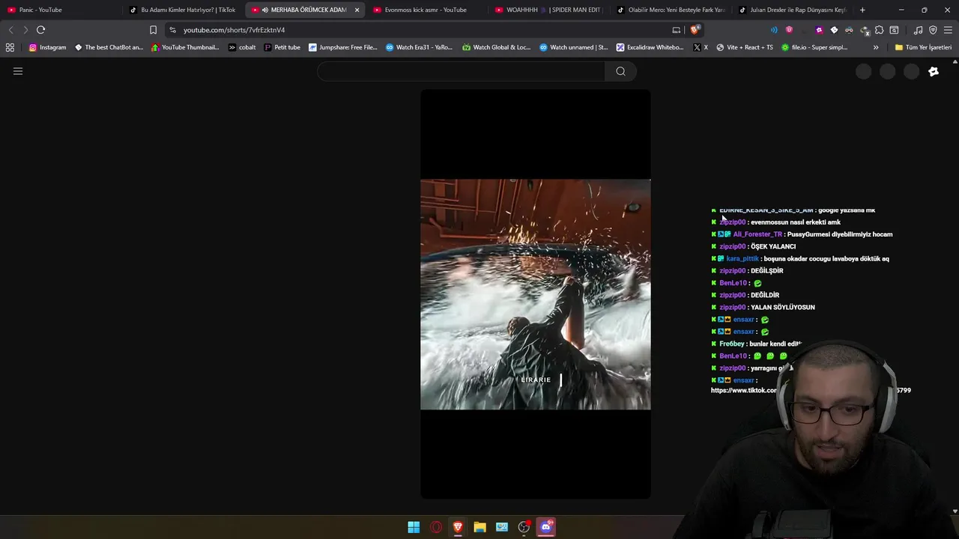Image resolution: width=959 pixels, height=539 pixels.
Task: Click chat username Ali_Forester_TR
Action: [x=757, y=234]
